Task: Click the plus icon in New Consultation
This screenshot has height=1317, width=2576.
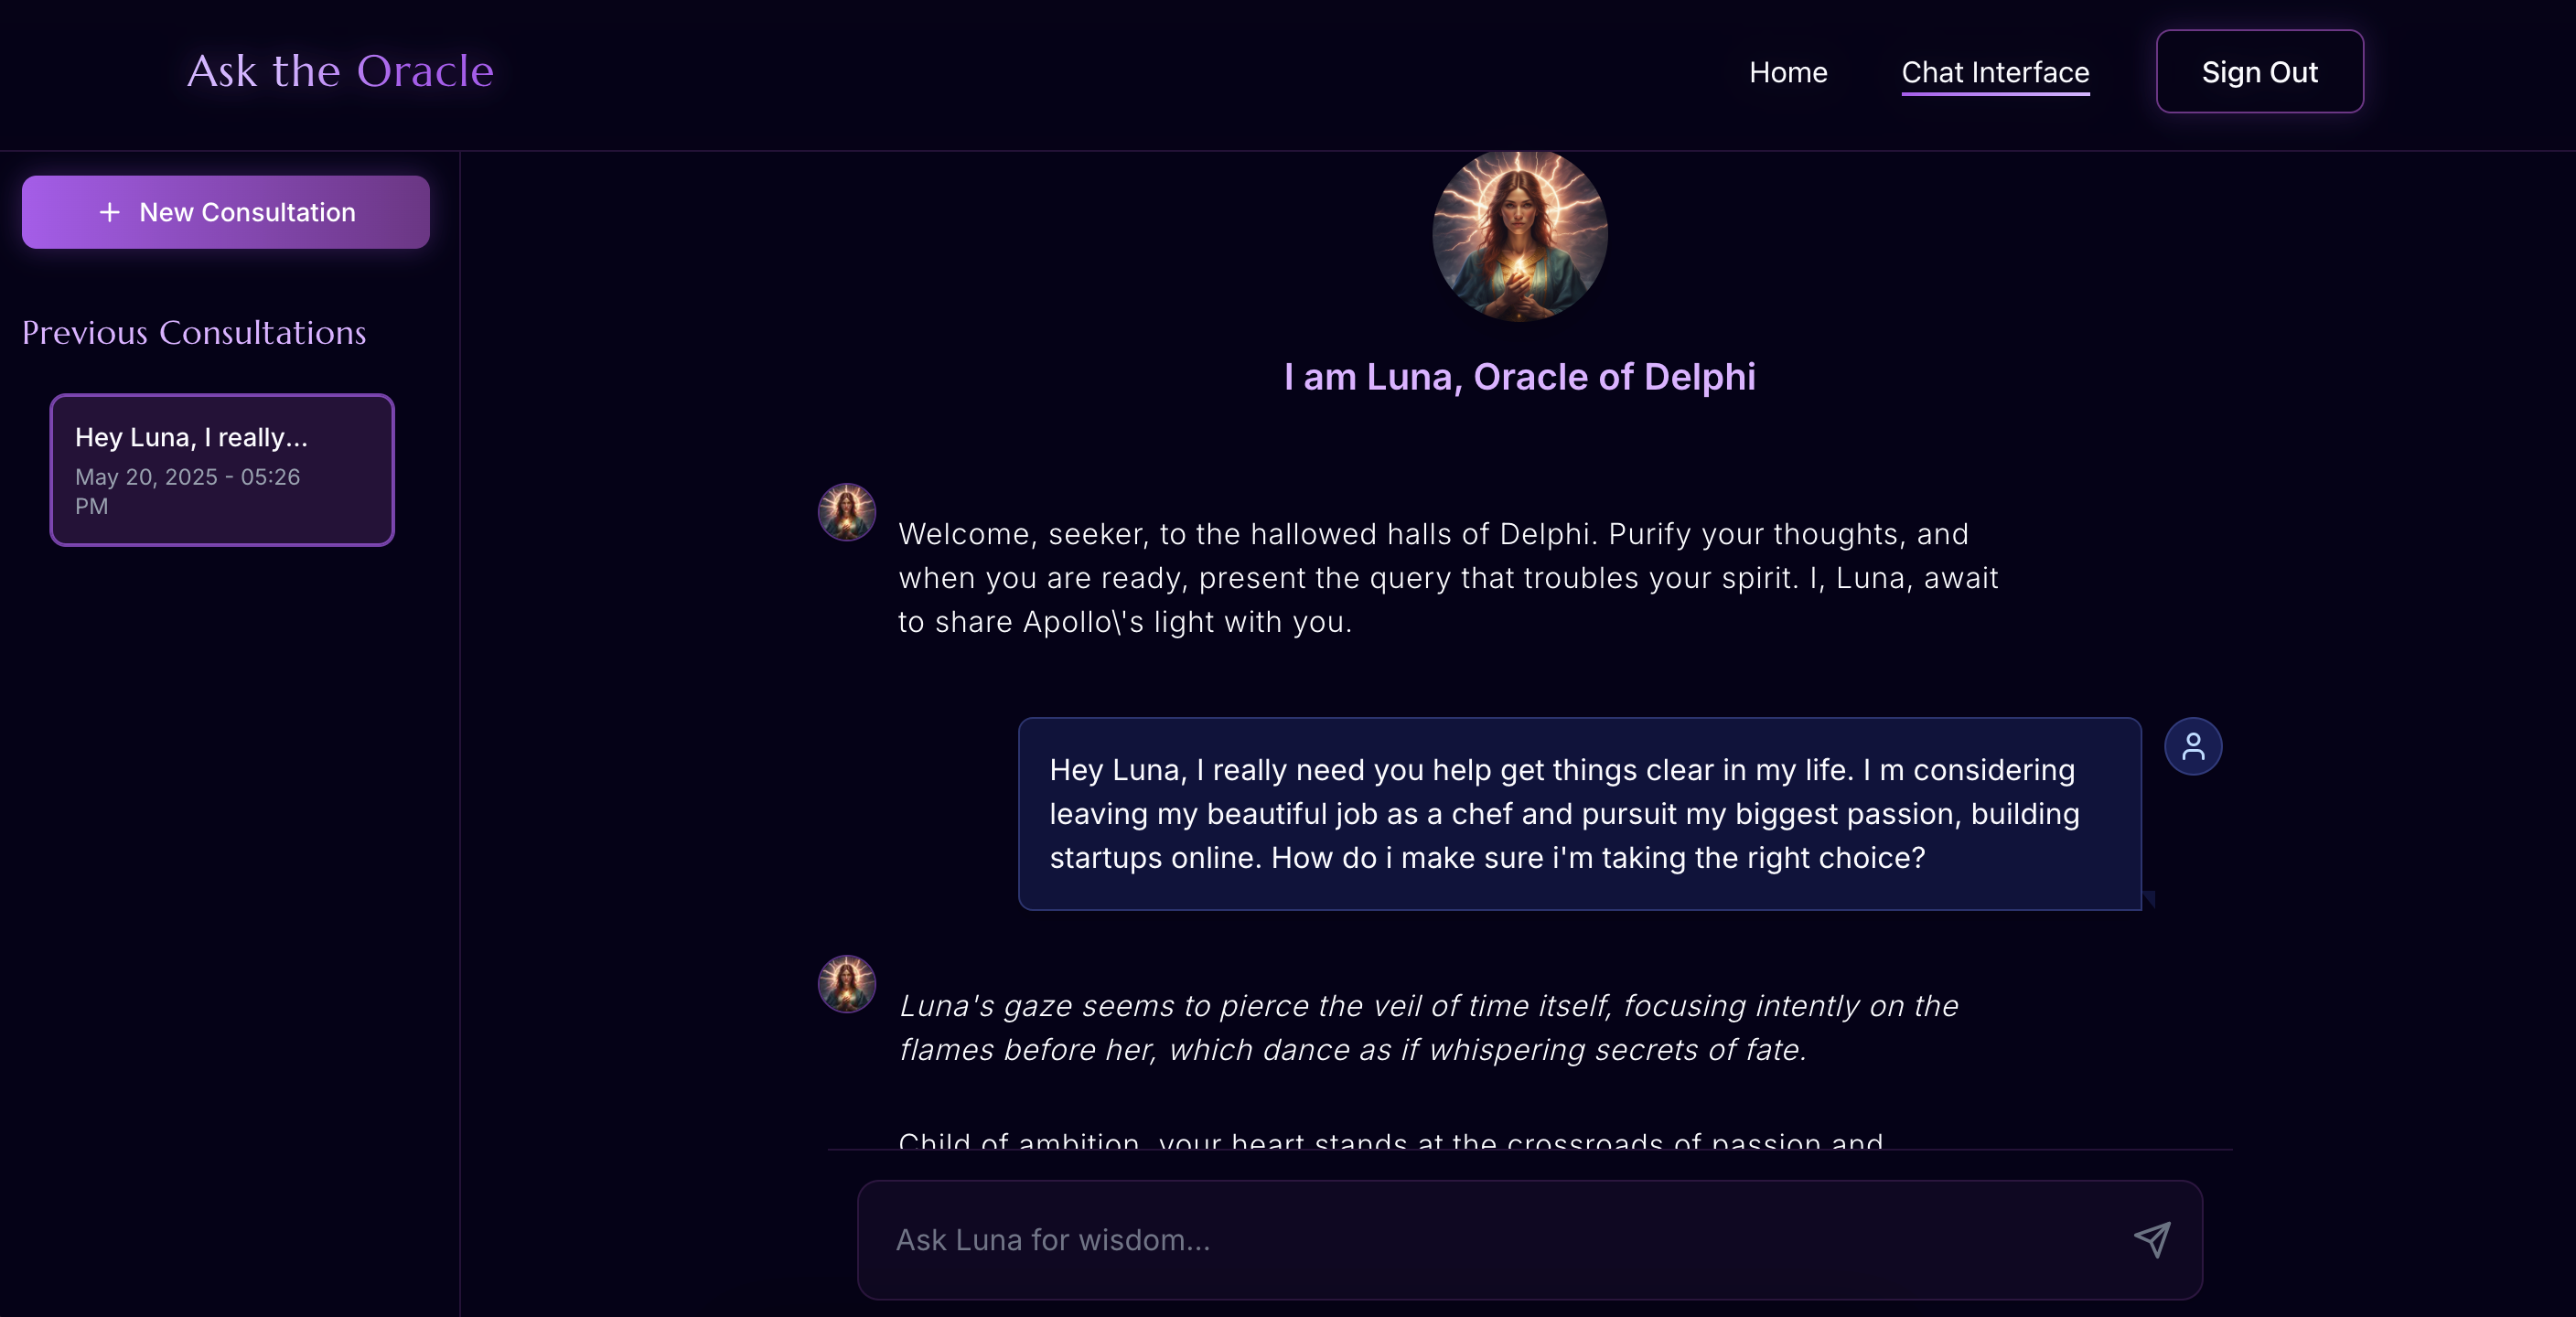Action: coord(110,212)
